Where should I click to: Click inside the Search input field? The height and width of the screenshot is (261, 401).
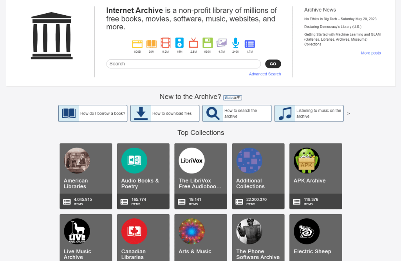(x=183, y=64)
